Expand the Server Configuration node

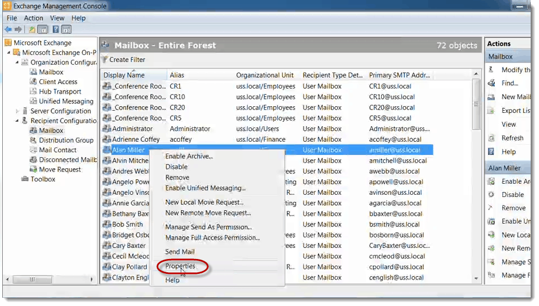pyautogui.click(x=17, y=111)
